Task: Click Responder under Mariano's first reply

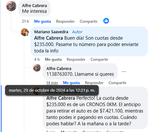Action: click(x=76, y=59)
